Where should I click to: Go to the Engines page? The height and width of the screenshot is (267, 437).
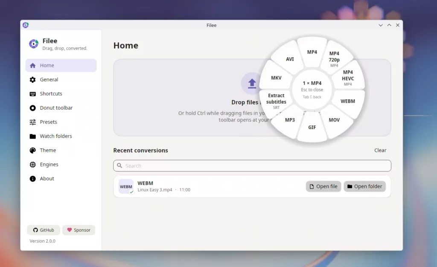click(61, 165)
